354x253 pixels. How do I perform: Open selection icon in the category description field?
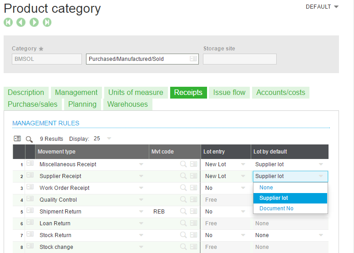pyautogui.click(x=193, y=59)
